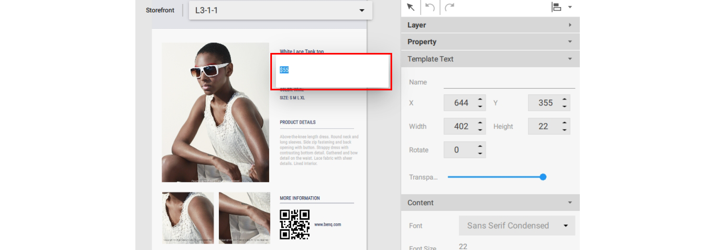Collapse the Content section
This screenshot has width=706, height=250.
pos(570,203)
